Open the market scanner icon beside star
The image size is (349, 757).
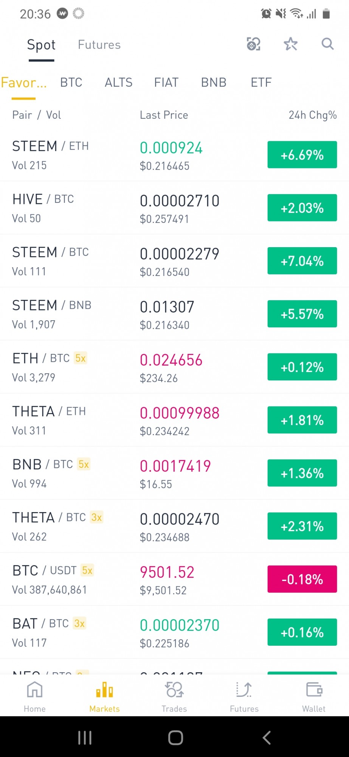click(x=253, y=44)
